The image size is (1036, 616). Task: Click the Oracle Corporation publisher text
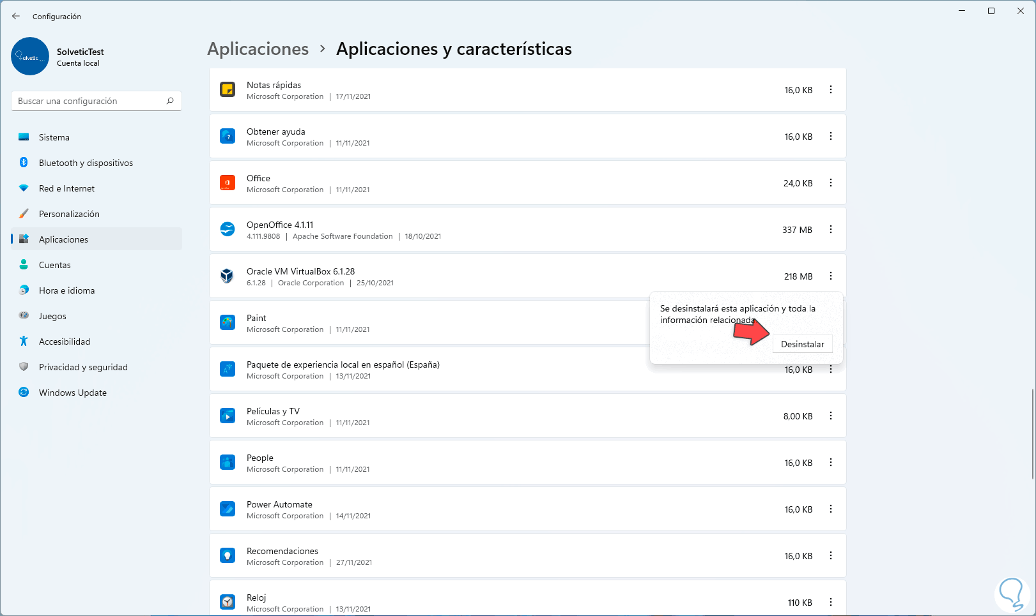click(311, 283)
